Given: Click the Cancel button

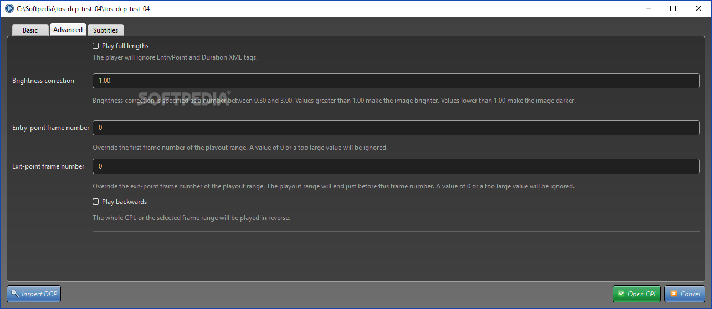Looking at the screenshot, I should coord(685,294).
